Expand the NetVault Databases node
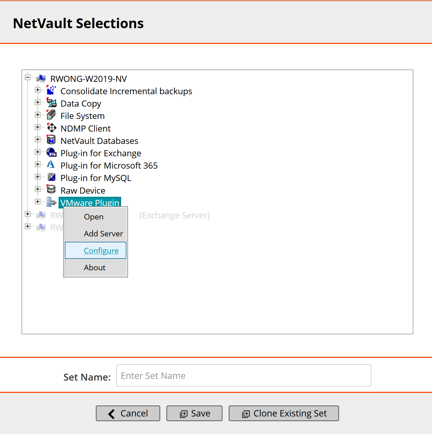 tap(38, 139)
